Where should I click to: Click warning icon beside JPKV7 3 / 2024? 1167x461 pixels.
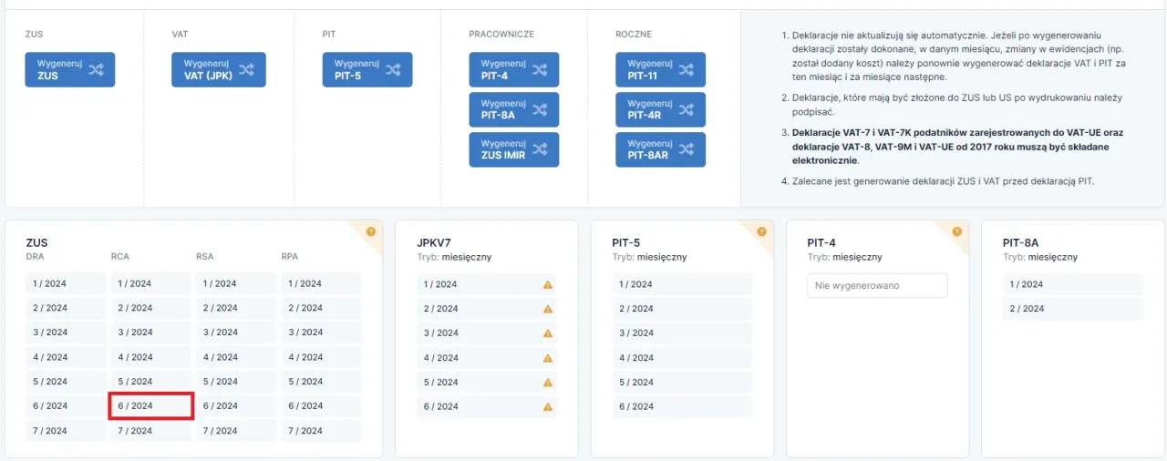click(x=548, y=333)
